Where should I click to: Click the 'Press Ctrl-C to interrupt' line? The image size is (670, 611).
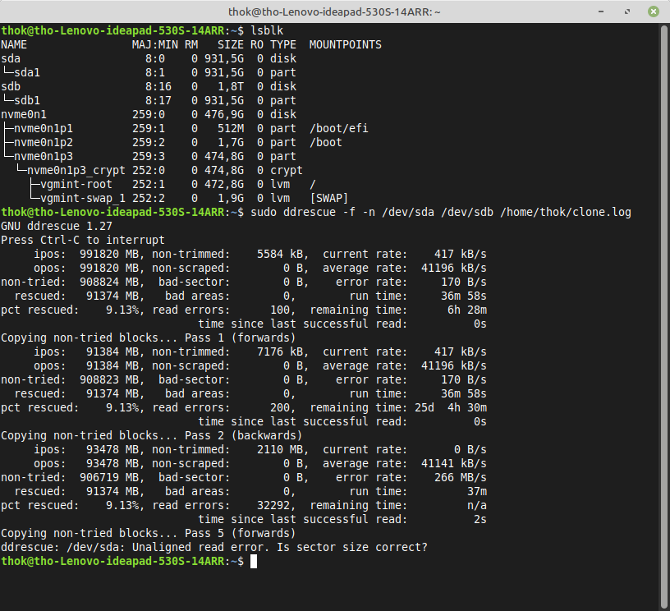pyautogui.click(x=82, y=240)
